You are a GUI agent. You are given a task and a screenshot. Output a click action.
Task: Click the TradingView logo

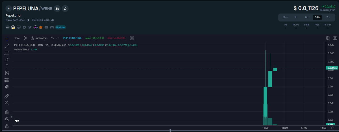[x=17, y=121]
